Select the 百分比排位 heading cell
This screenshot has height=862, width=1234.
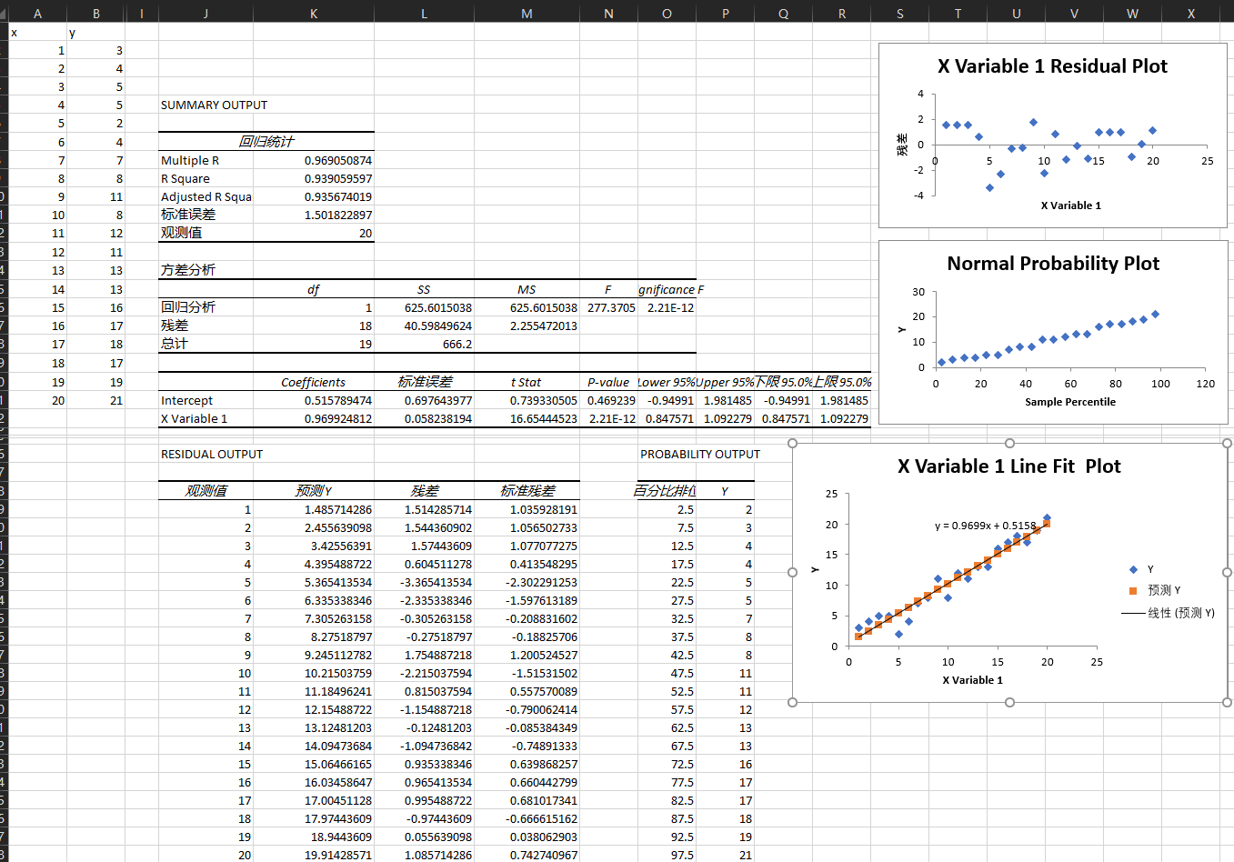[666, 490]
